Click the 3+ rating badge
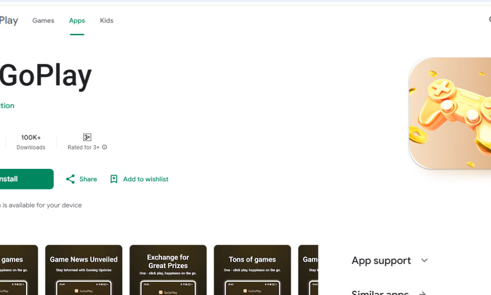Image resolution: width=491 pixels, height=295 pixels. [87, 137]
